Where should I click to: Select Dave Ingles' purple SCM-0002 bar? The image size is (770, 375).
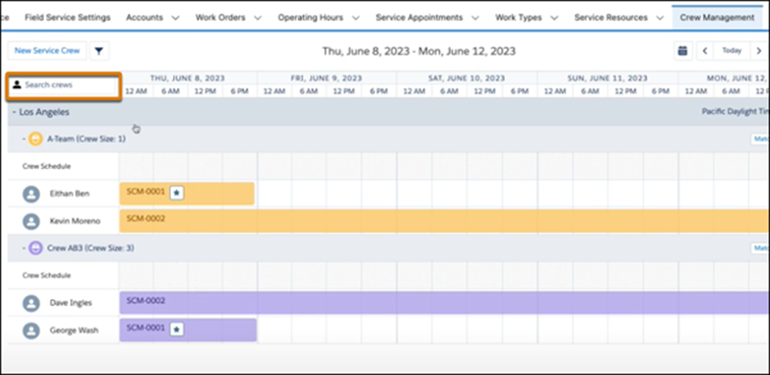(444, 303)
